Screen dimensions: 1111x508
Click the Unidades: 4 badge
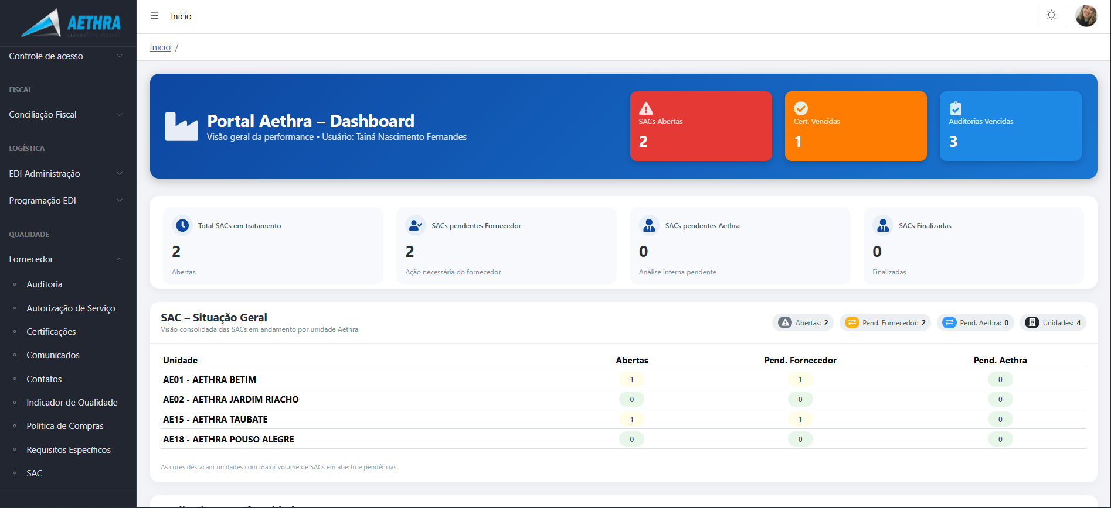click(x=1053, y=322)
